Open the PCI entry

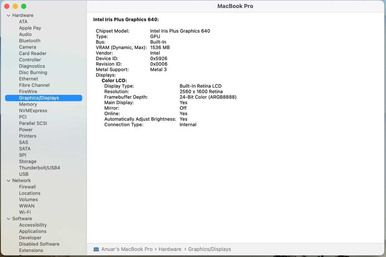(23, 117)
